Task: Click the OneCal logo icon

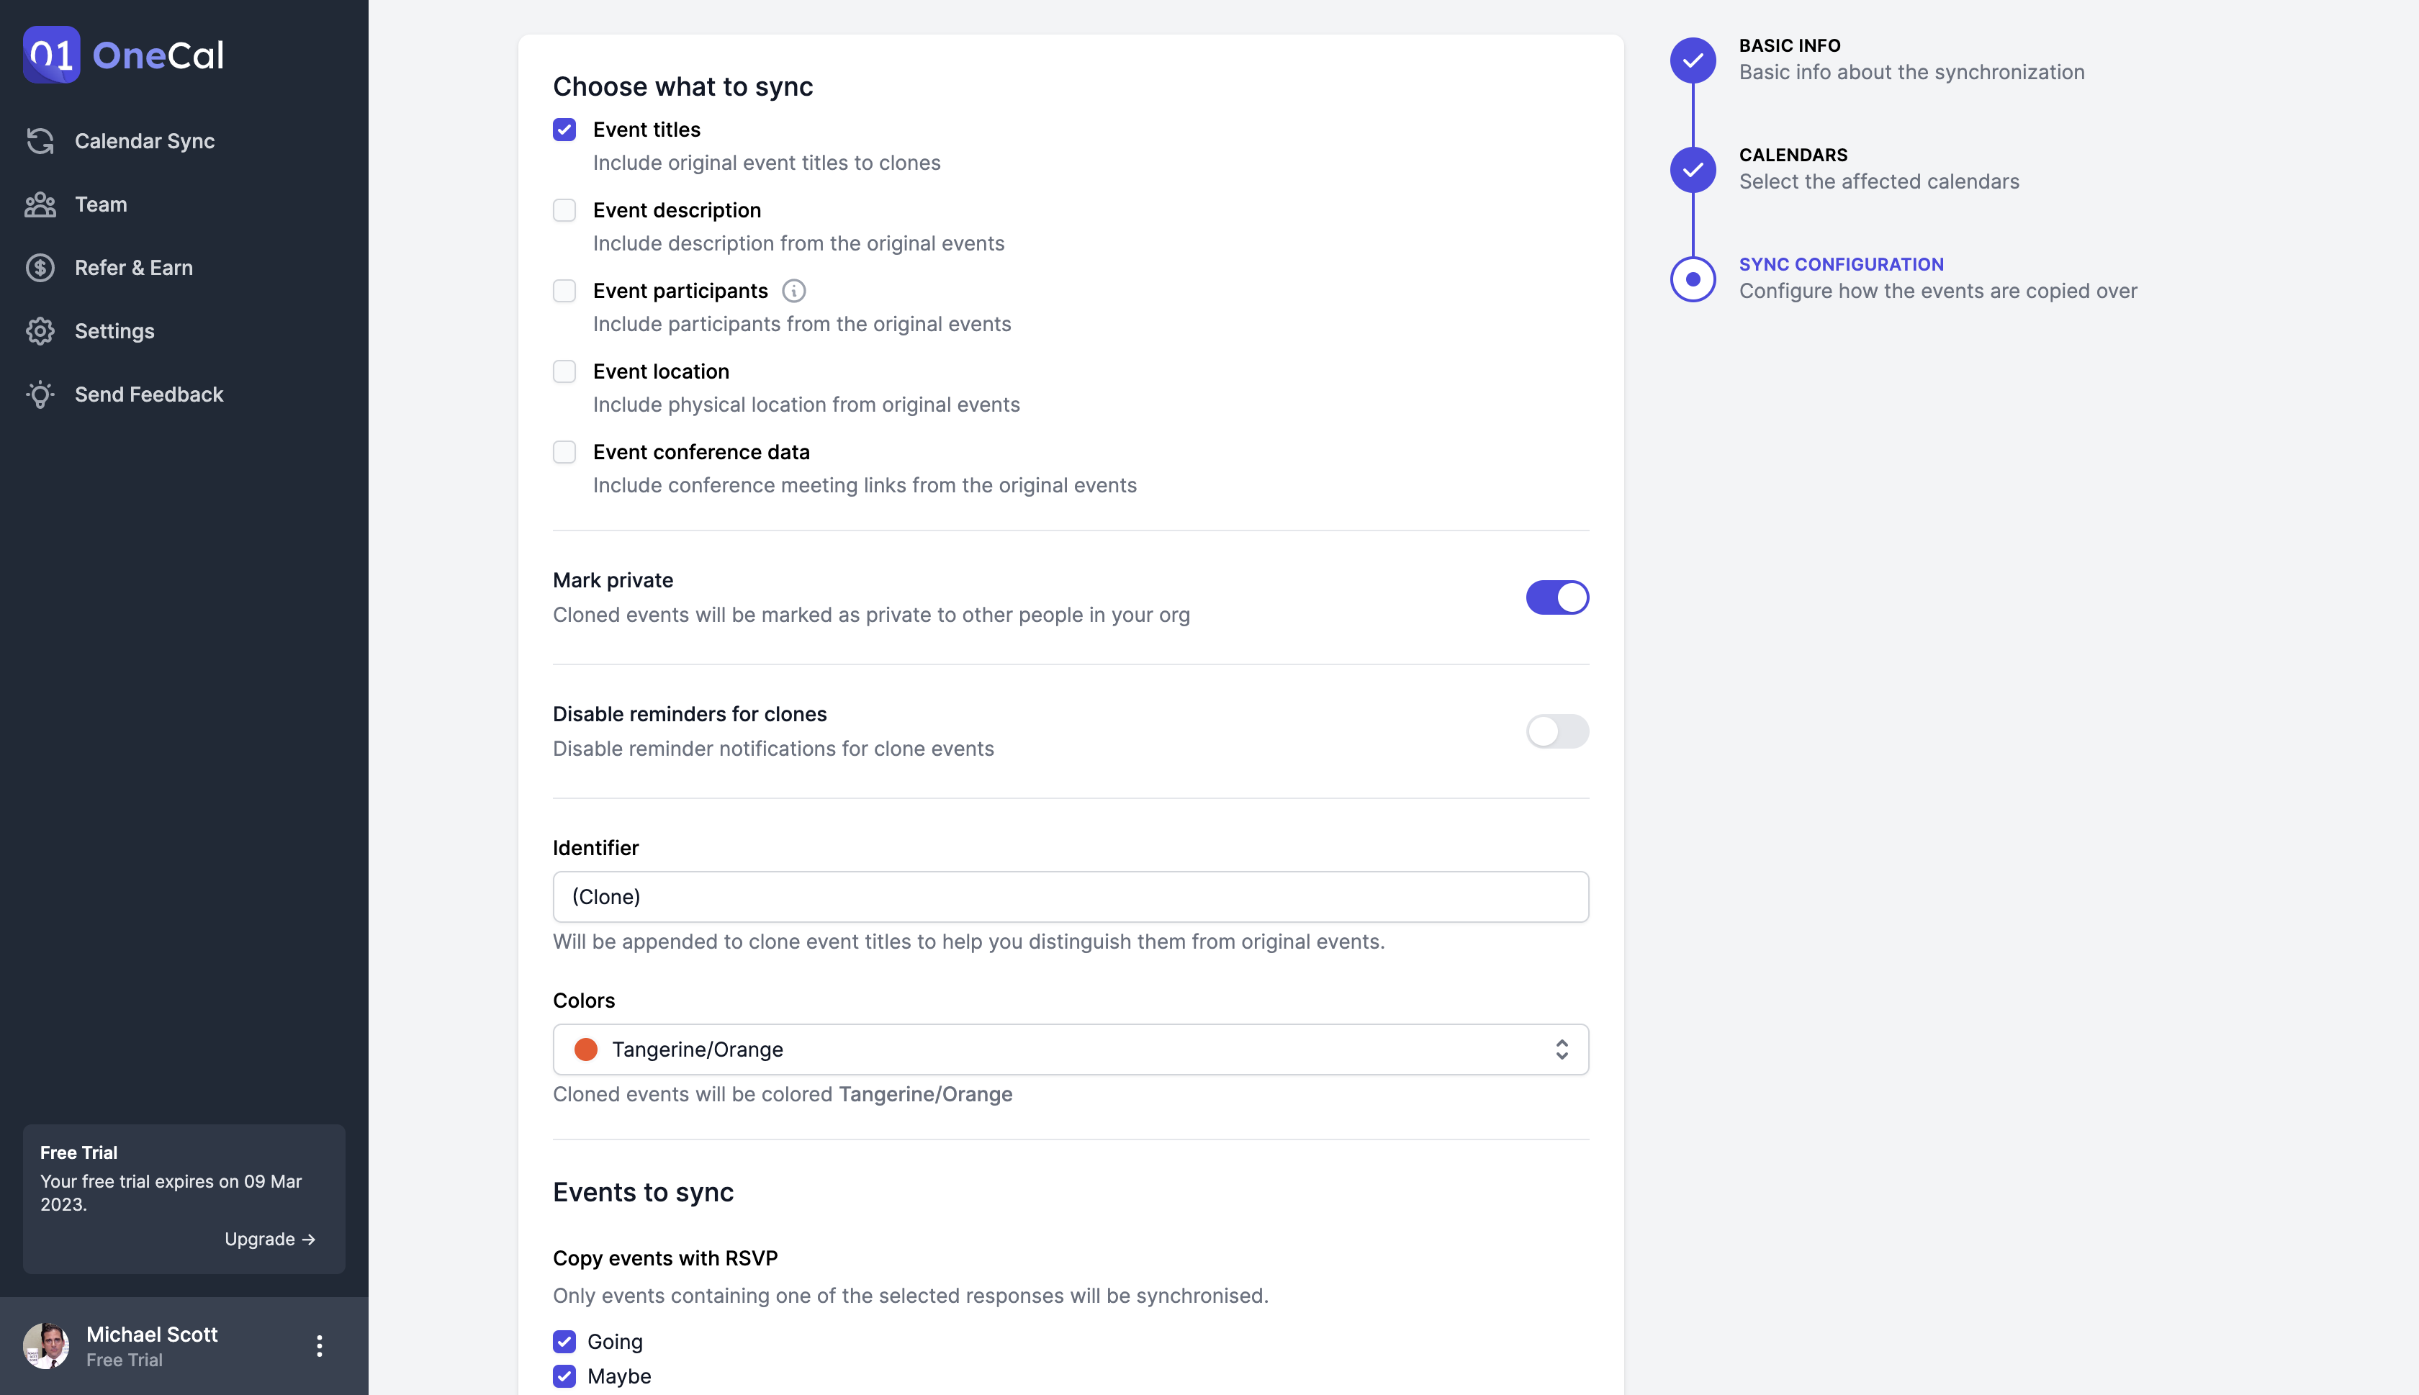Action: tap(51, 55)
